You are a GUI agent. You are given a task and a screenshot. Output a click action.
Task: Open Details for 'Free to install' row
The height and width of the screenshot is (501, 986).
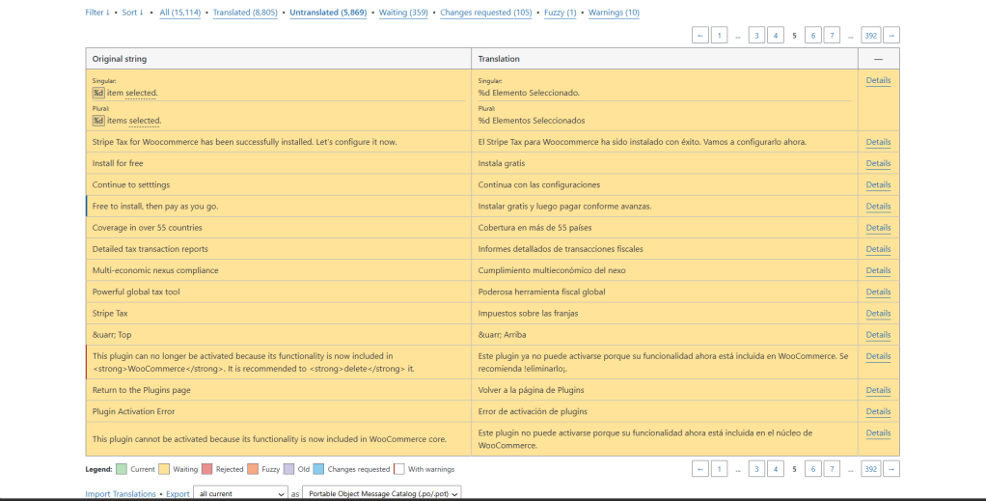pyautogui.click(x=878, y=207)
